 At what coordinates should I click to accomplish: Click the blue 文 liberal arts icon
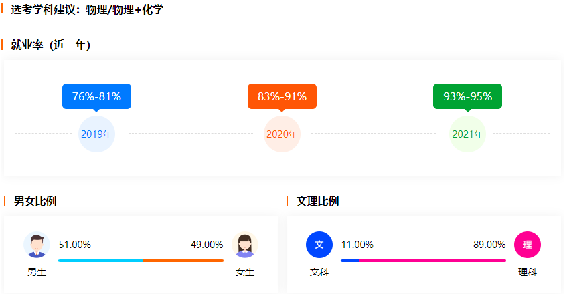(x=319, y=244)
